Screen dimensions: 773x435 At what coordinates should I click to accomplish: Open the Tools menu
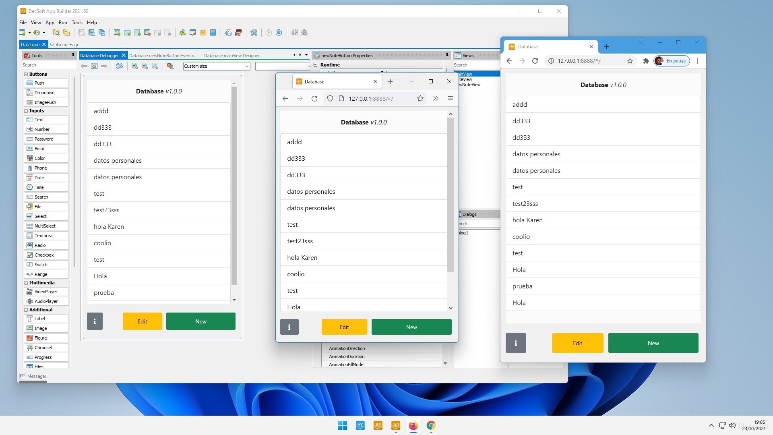[x=77, y=23]
